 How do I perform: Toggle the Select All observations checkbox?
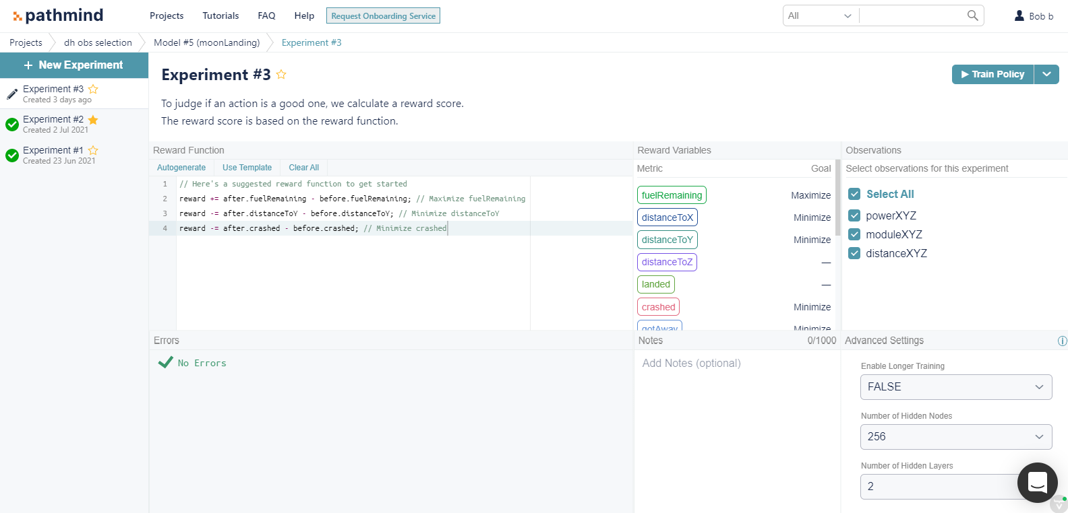[x=854, y=194]
